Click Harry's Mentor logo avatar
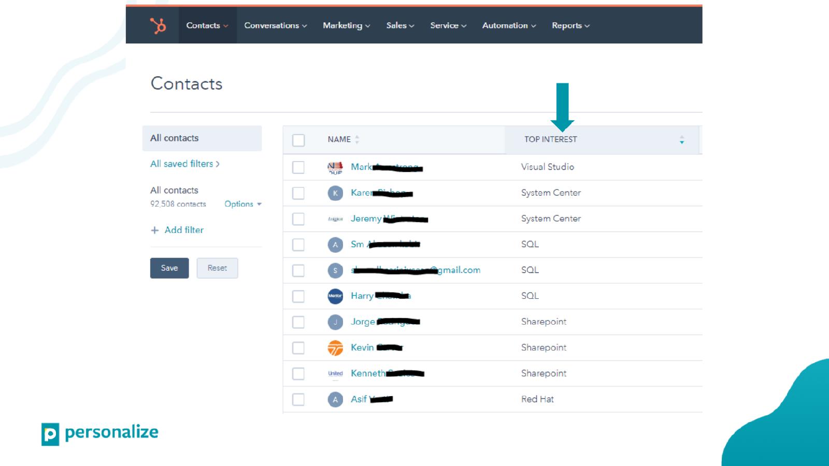This screenshot has width=829, height=466. coord(335,296)
